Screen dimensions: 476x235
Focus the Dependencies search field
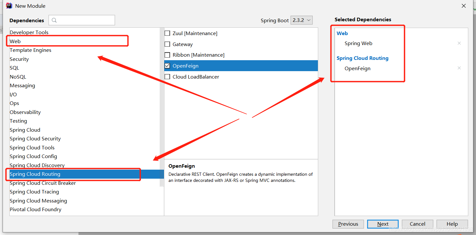click(x=82, y=20)
